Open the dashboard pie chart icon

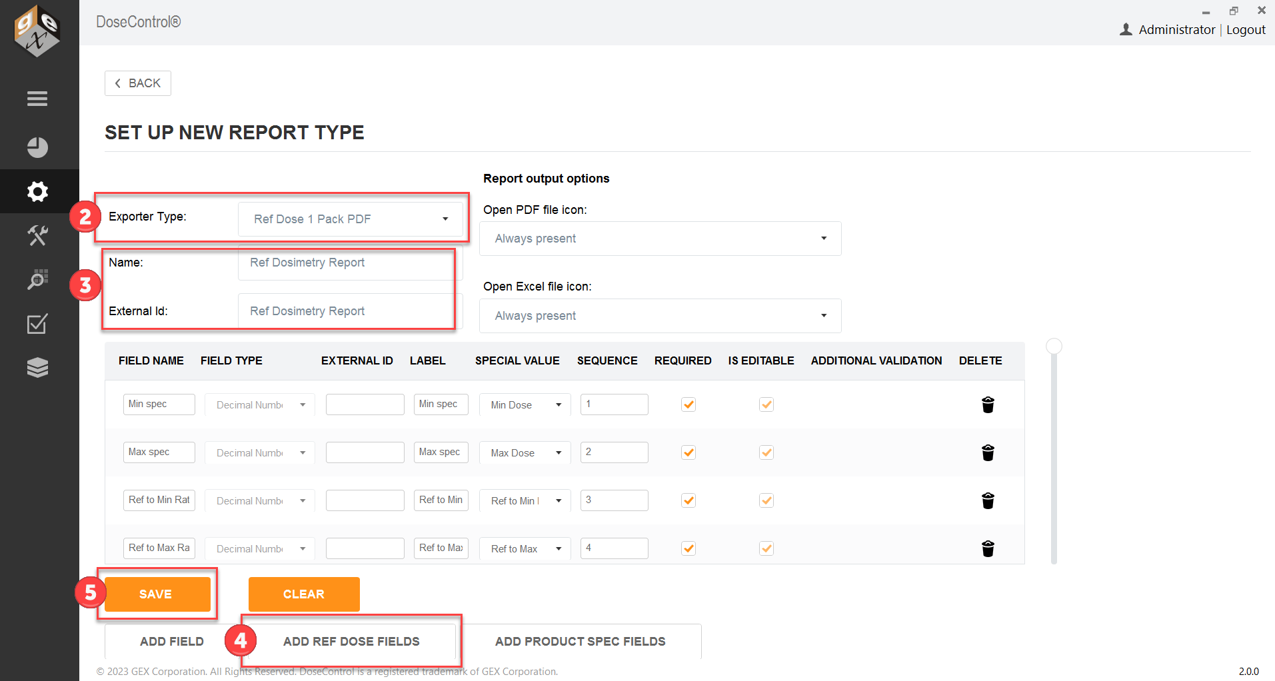pos(37,147)
